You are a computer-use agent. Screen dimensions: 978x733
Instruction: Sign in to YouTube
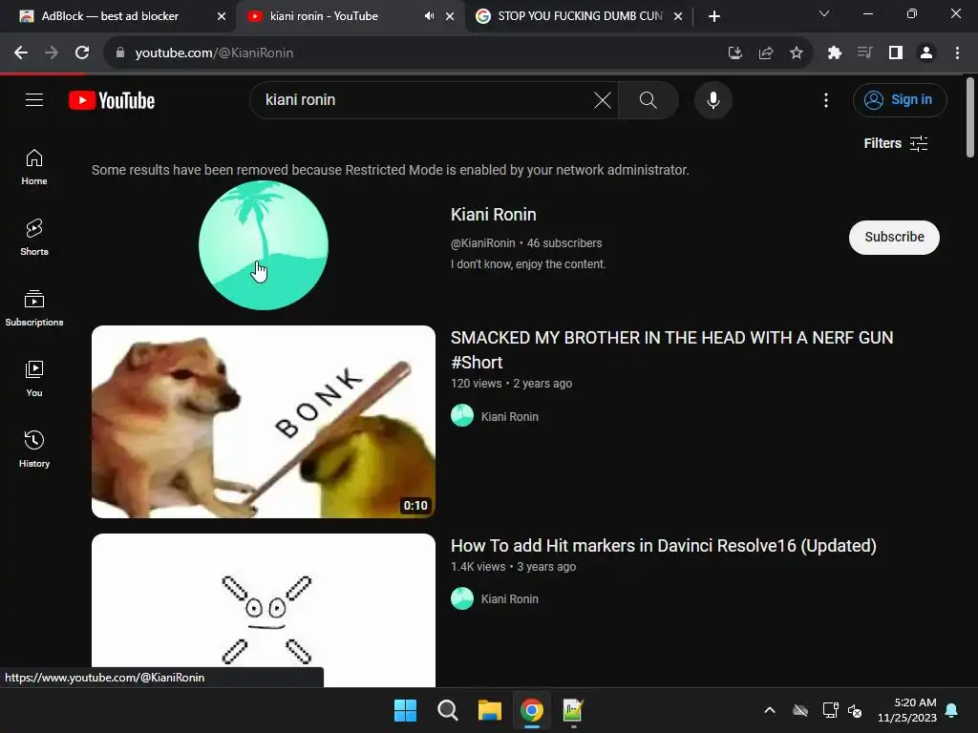click(x=900, y=99)
